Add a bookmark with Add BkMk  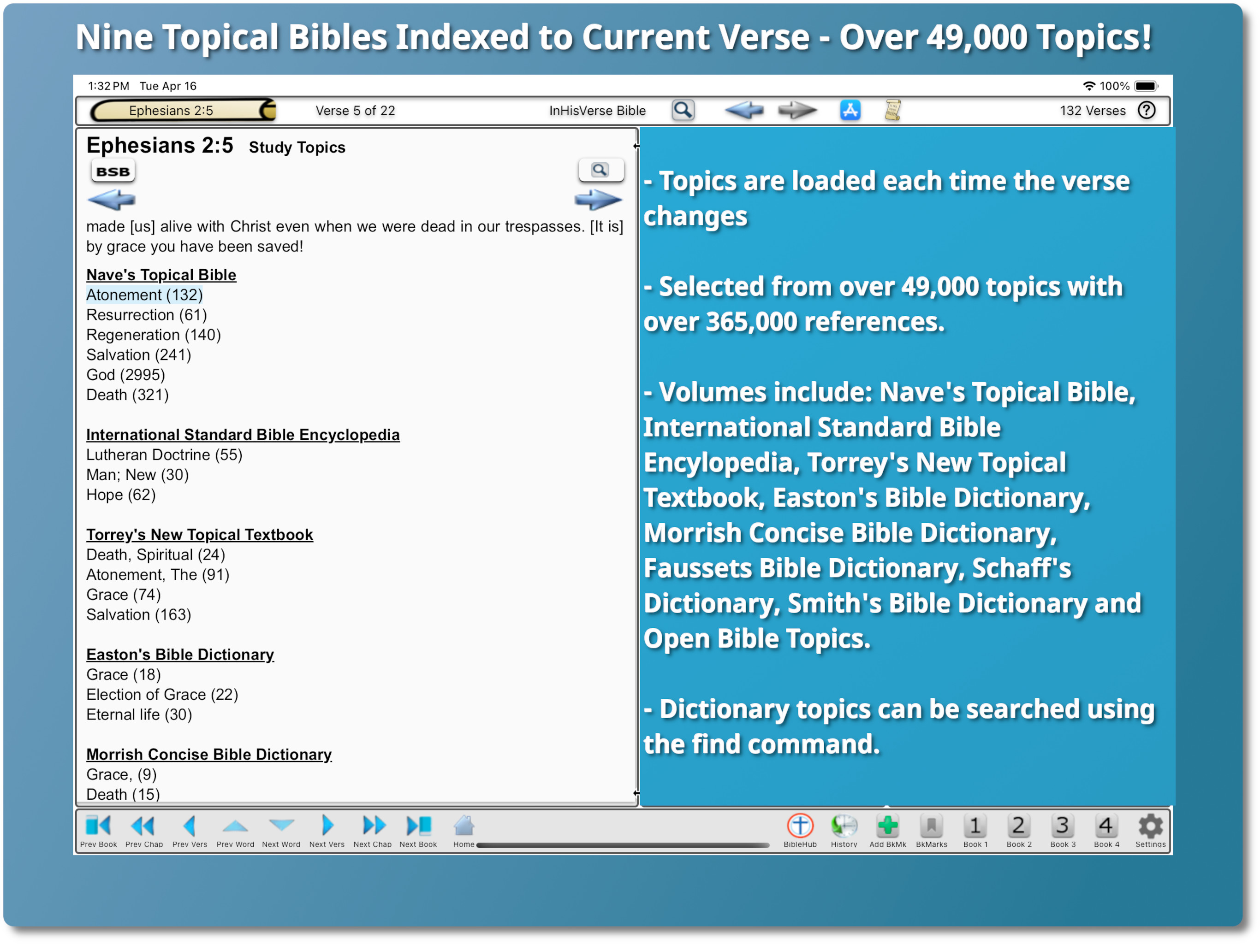(887, 831)
